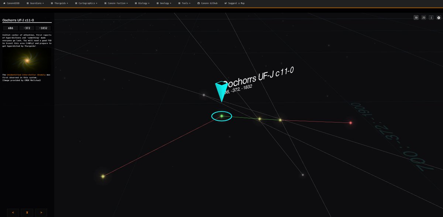Select the 3D view mode
The image size is (443, 217).
pyautogui.click(x=415, y=17)
